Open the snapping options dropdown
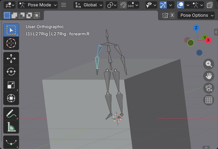 pyautogui.click(x=133, y=5)
